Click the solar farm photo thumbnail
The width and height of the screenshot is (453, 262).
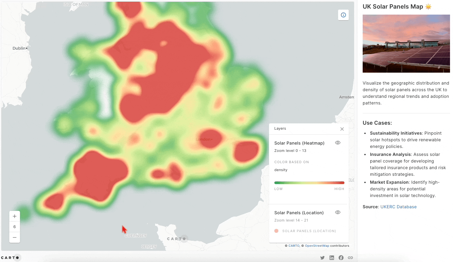[406, 43]
